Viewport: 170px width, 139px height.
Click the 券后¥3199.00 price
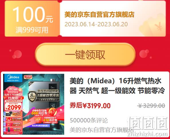pos(90,106)
